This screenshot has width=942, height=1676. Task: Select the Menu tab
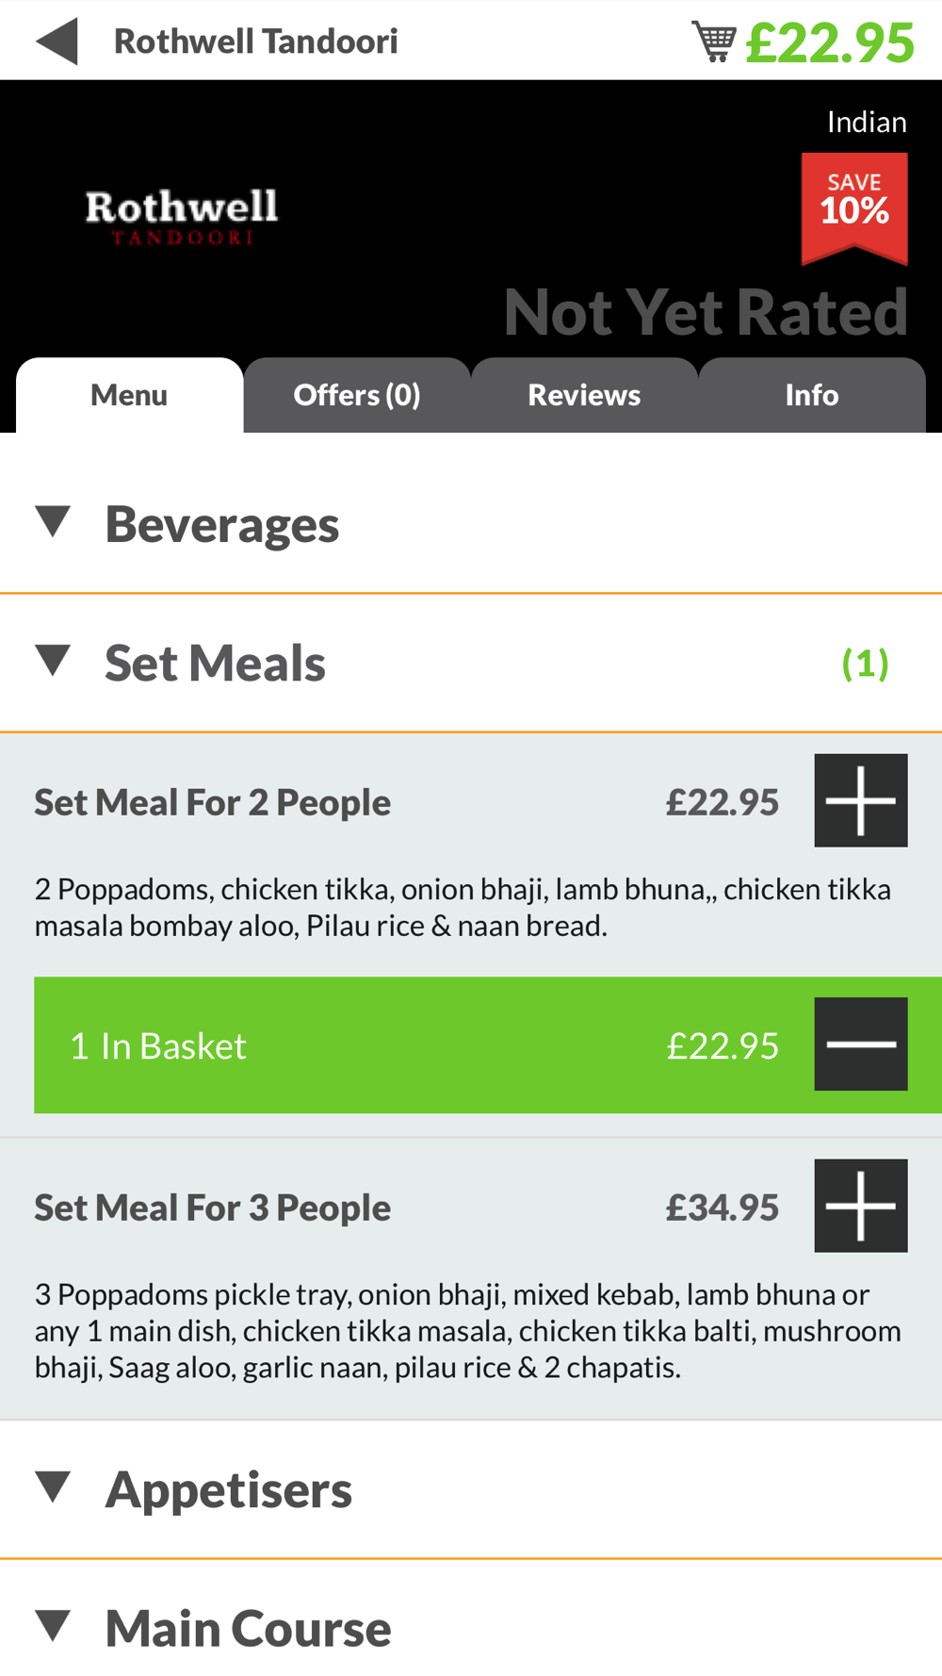coord(129,395)
